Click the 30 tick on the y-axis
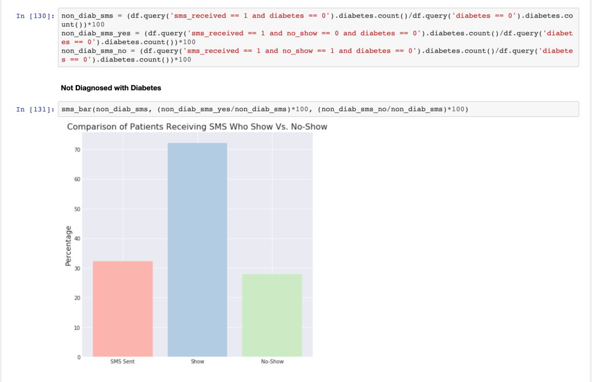The image size is (592, 382). point(77,269)
